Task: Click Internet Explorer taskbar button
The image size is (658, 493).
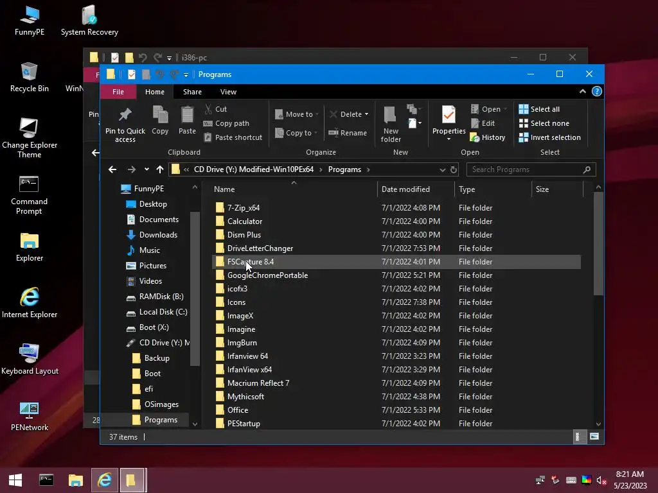Action: click(105, 480)
